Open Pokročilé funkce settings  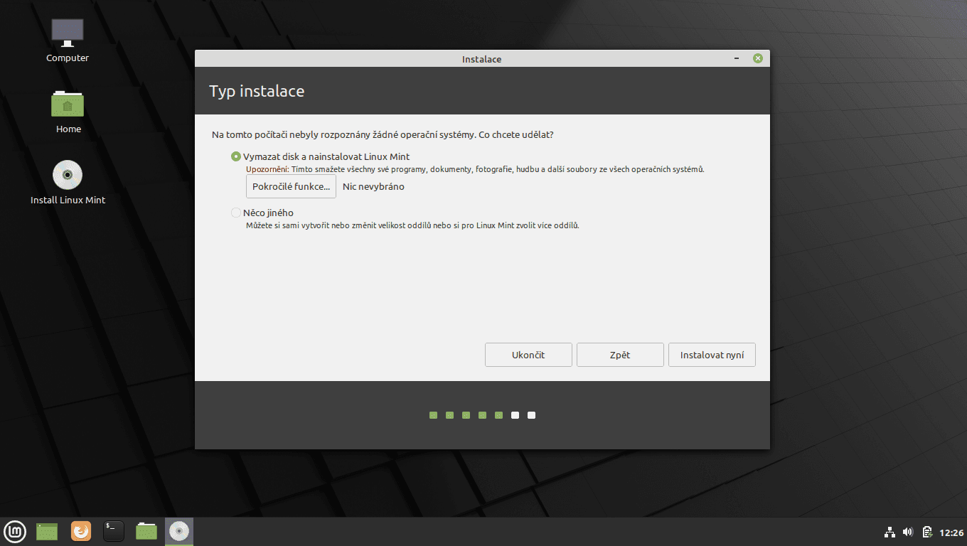point(291,186)
